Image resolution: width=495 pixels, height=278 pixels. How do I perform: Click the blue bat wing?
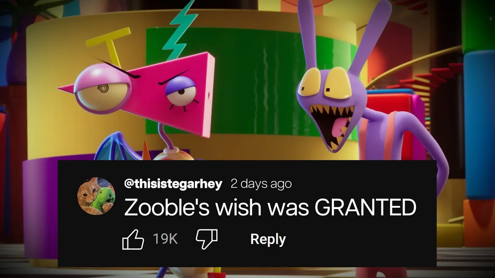click(116, 146)
